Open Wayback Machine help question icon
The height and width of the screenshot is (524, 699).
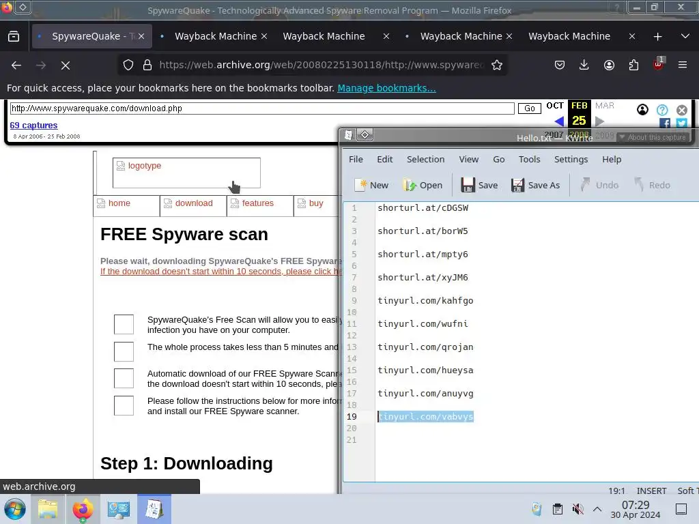[662, 110]
